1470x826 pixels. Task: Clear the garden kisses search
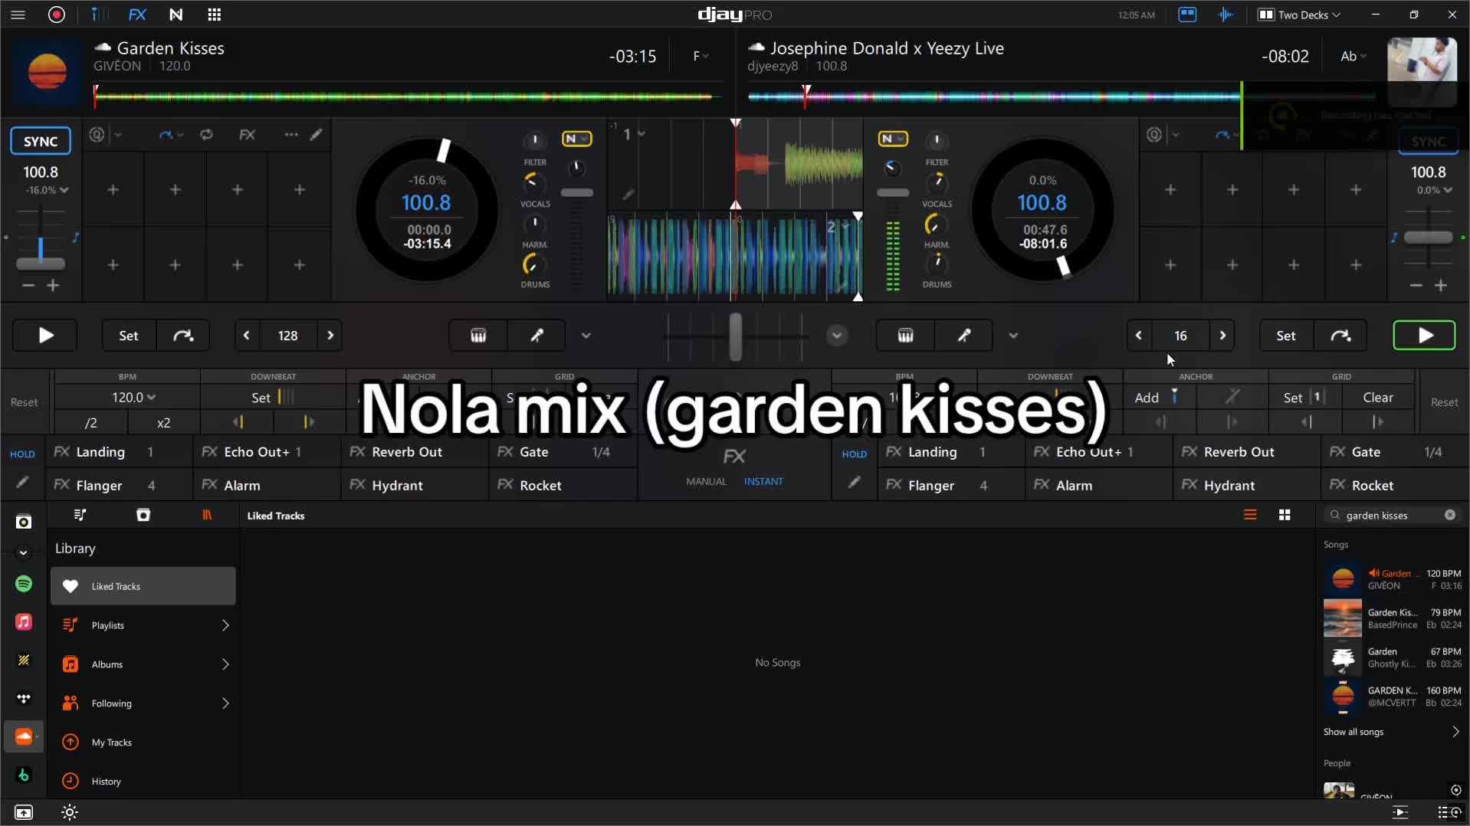pos(1450,515)
